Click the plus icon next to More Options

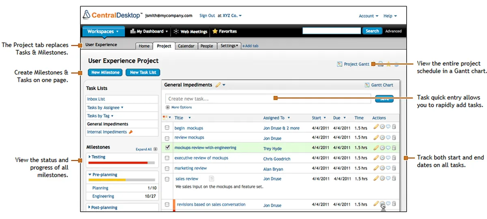click(168, 107)
